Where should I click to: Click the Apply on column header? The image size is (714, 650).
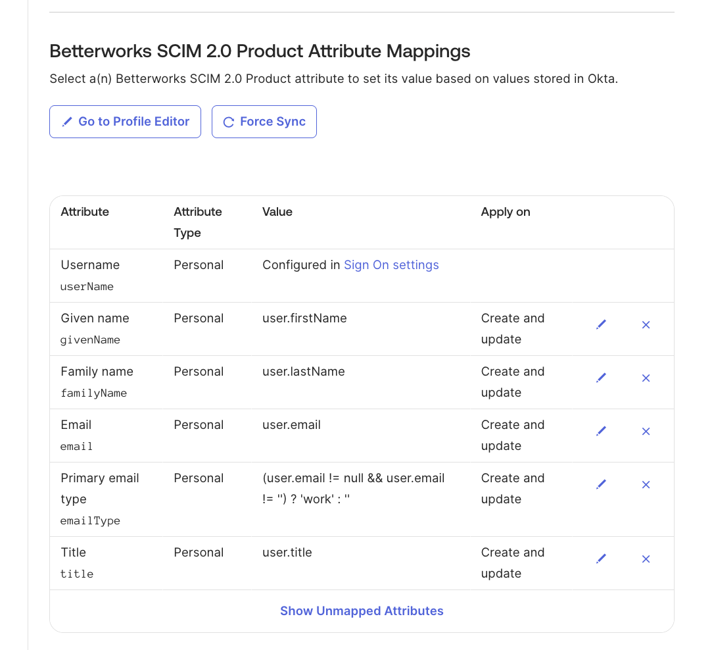506,212
